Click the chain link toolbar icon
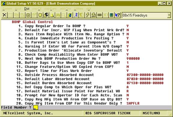Viewport: 173px width, 117px height. [x=99, y=15]
